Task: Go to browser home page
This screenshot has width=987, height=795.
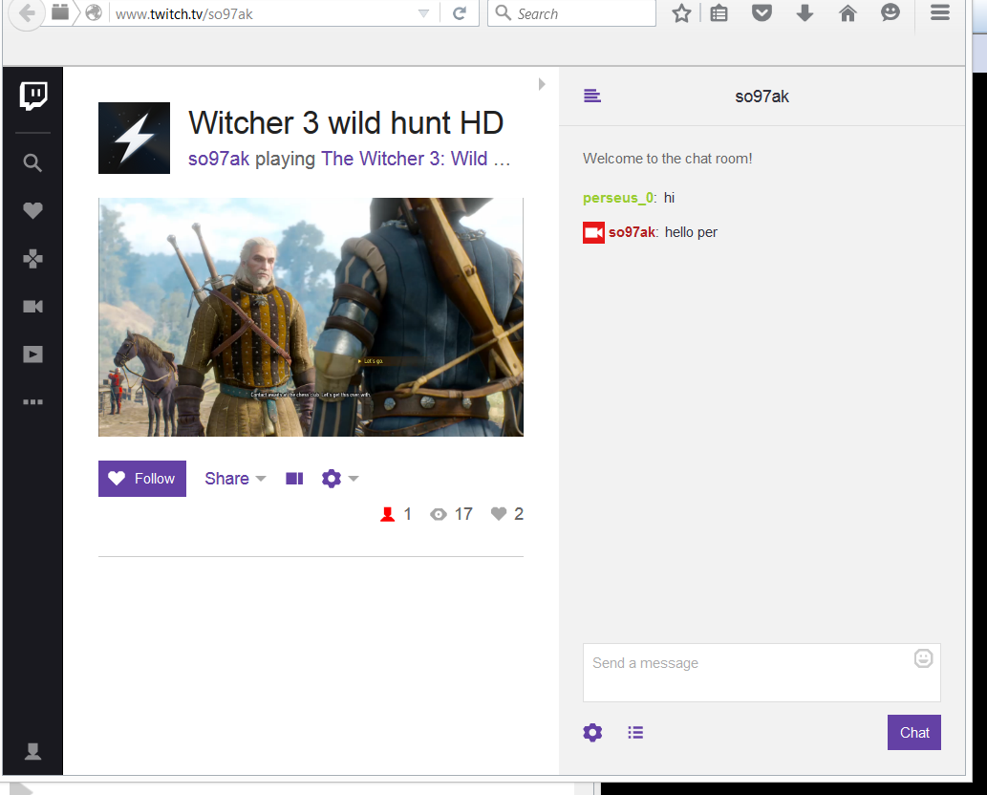Action: pyautogui.click(x=848, y=13)
